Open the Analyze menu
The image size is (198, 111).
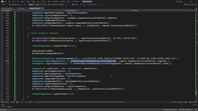tap(44, 2)
